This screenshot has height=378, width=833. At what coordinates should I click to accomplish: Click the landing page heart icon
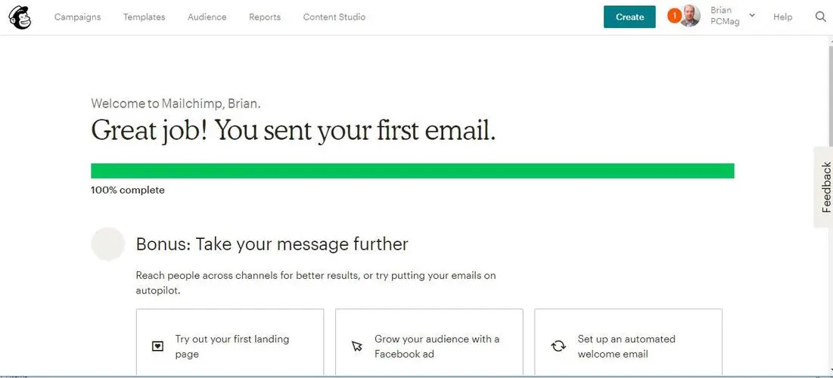click(157, 346)
